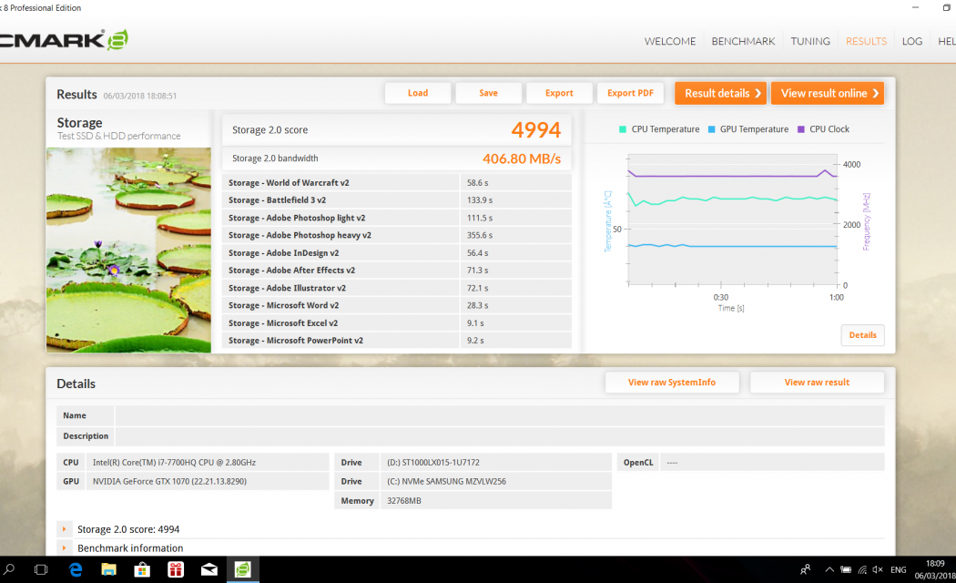Open the Mail app from taskbar
This screenshot has height=583, width=956.
tap(209, 569)
